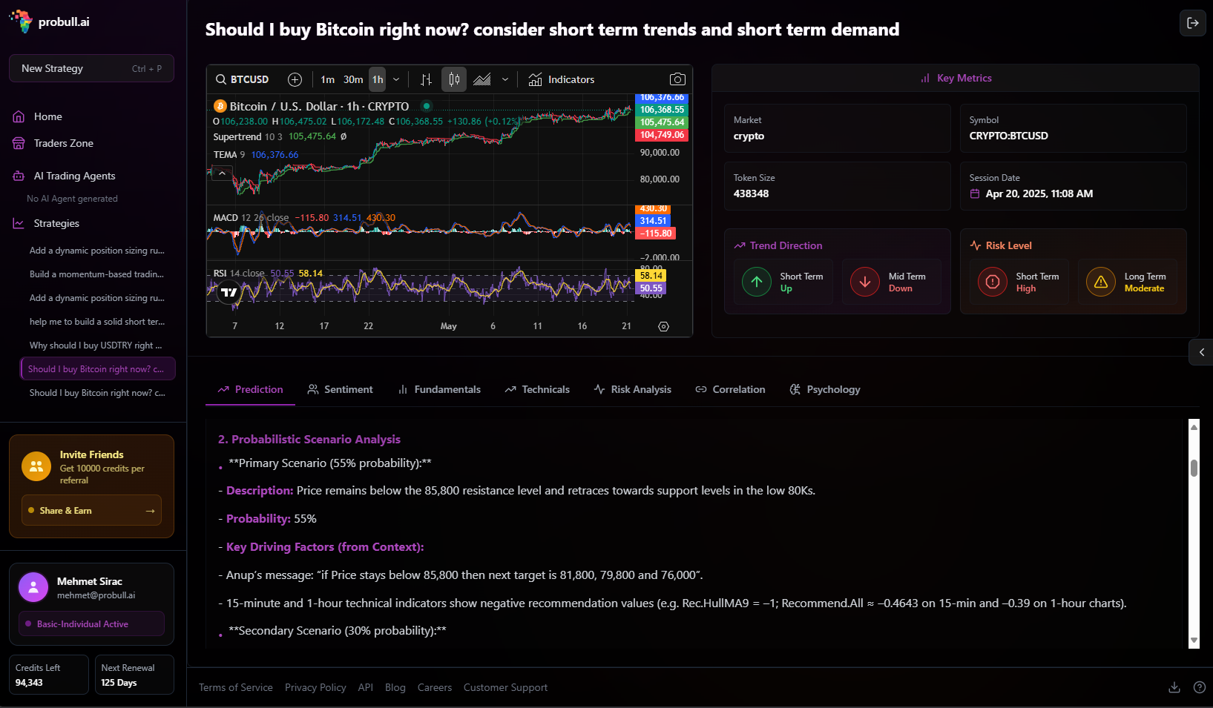Open the AI Trading Agents section
This screenshot has width=1213, height=708.
pyautogui.click(x=73, y=176)
